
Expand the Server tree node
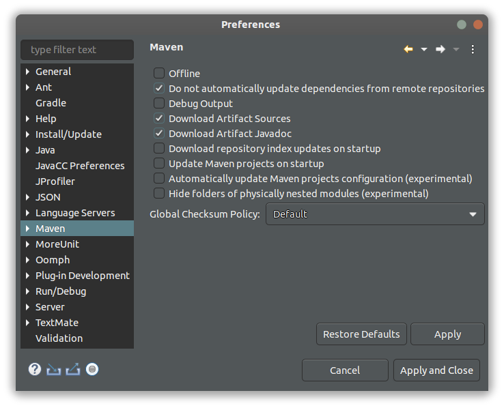click(27, 307)
